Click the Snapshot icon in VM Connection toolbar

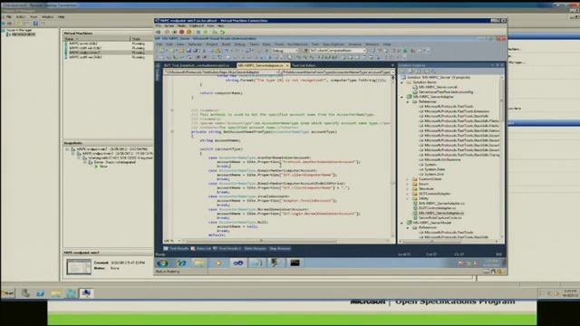[215, 33]
